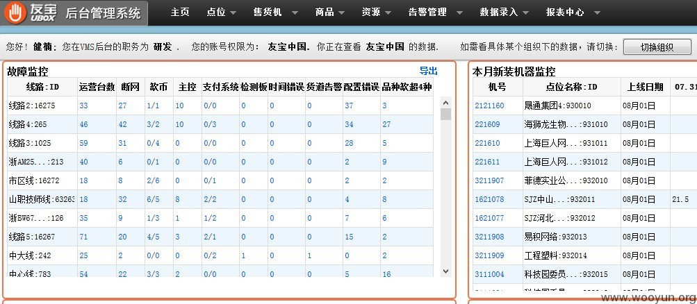Open machine number 3211909
The image size is (697, 304).
point(489,255)
